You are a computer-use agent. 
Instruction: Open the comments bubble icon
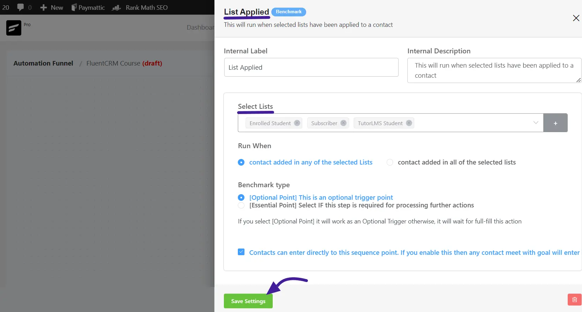pyautogui.click(x=21, y=7)
